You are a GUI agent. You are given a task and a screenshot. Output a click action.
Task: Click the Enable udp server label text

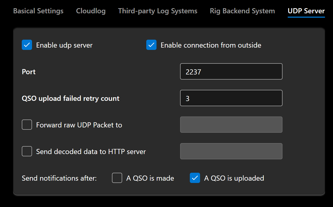click(64, 45)
